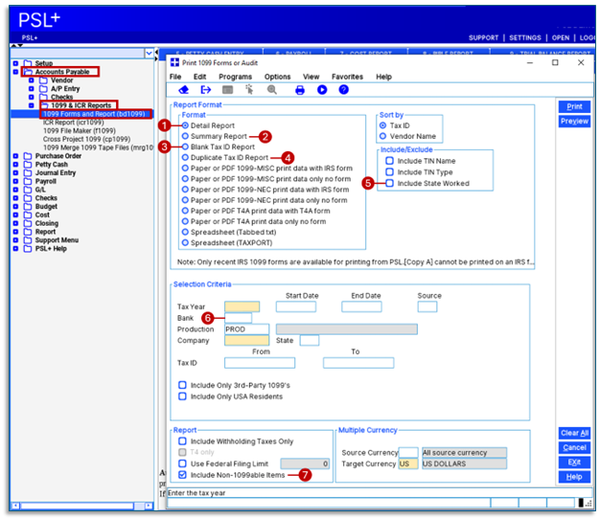The width and height of the screenshot is (600, 519).
Task: Click the Print button
Action: (574, 106)
